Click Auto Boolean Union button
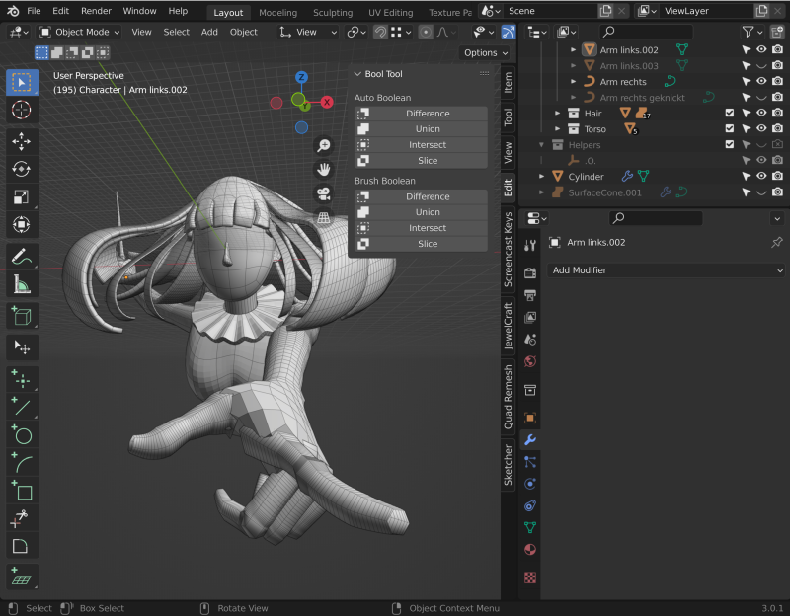 pos(422,129)
